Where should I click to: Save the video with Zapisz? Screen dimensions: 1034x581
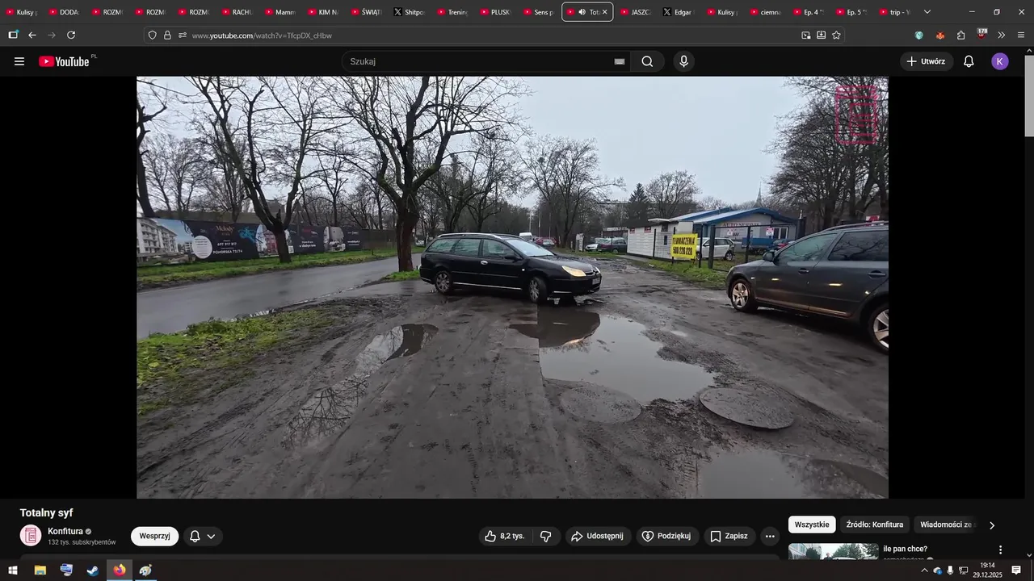tap(729, 536)
